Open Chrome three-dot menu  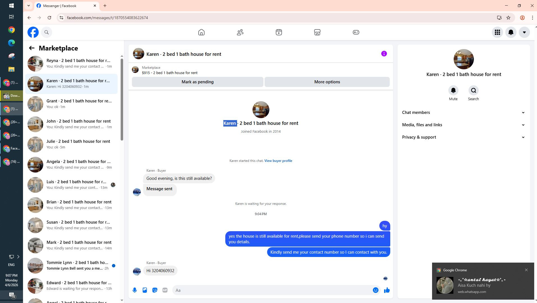[x=532, y=18]
